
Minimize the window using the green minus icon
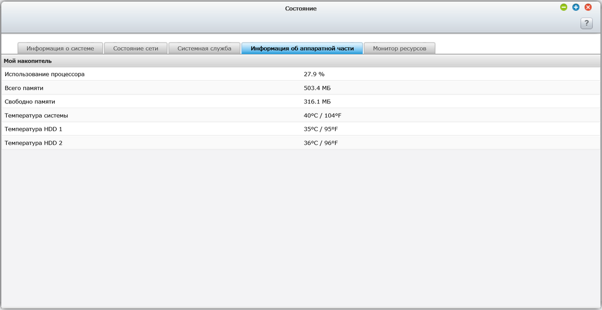(563, 7)
